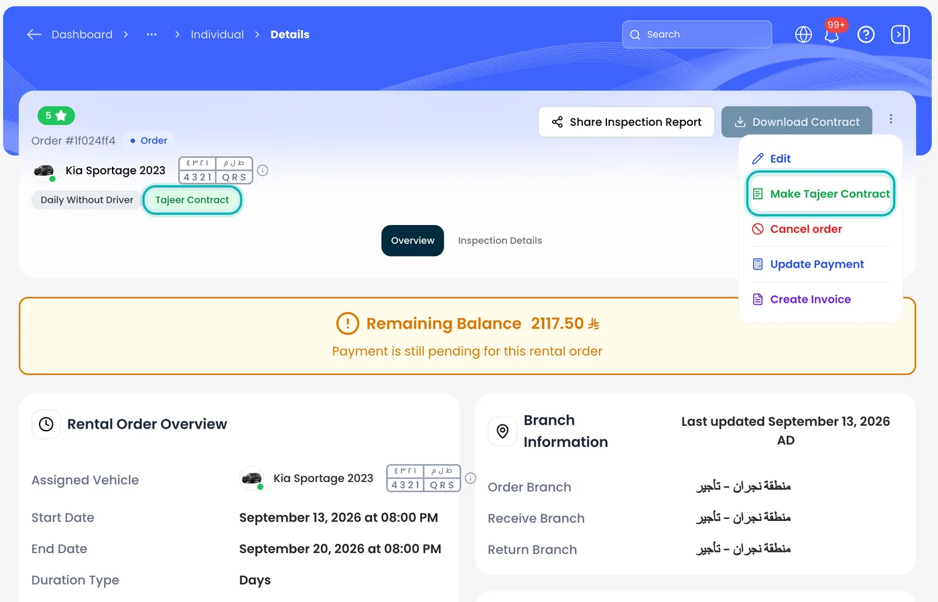Select Cancel order in the menu
This screenshot has height=602, width=938.
[797, 229]
